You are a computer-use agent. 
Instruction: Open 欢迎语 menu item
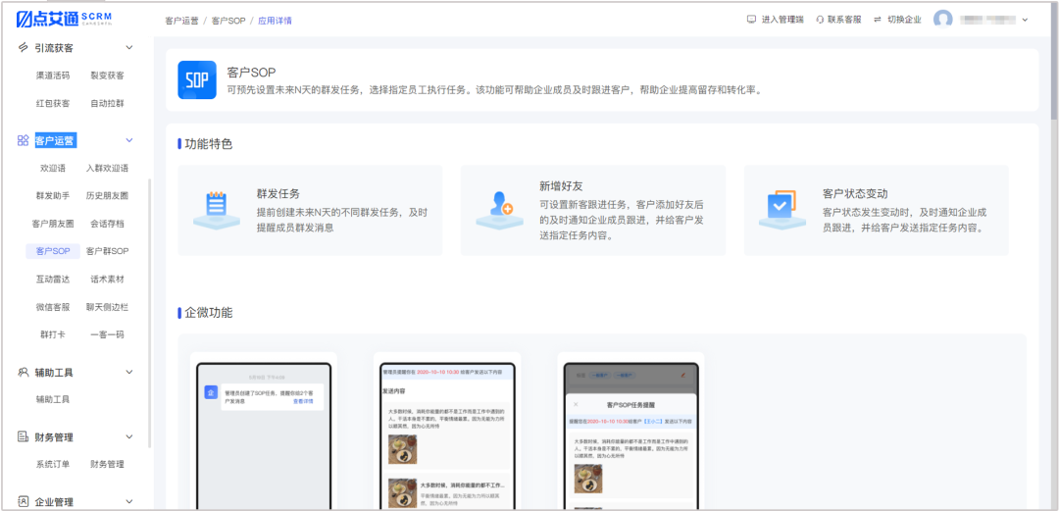click(x=53, y=169)
